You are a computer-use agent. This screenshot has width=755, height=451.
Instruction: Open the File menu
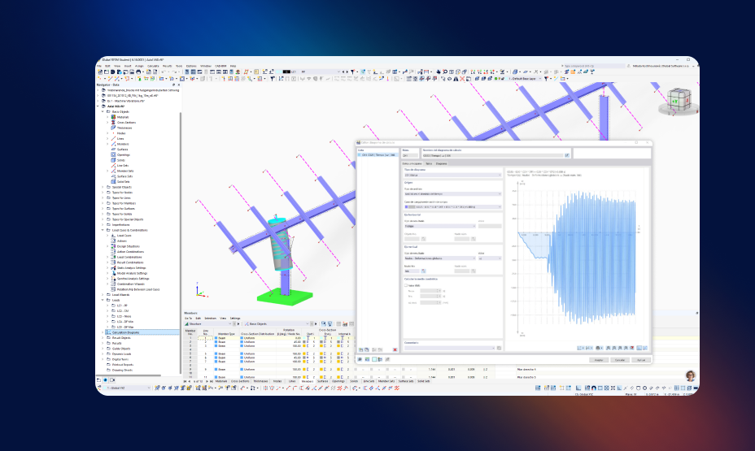pyautogui.click(x=99, y=66)
